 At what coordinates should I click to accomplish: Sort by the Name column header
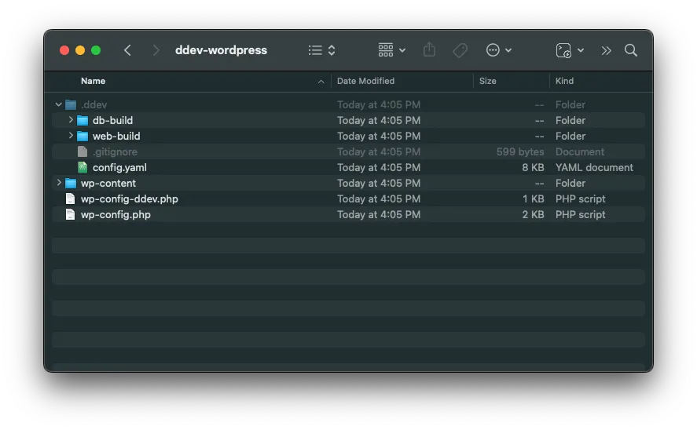tap(93, 81)
